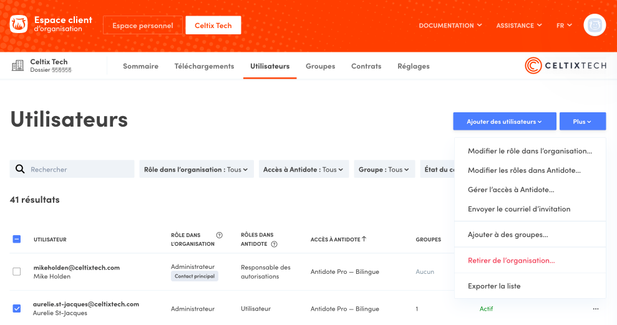Image resolution: width=617 pixels, height=325 pixels.
Task: Expand the Rôle dans l'organisation filter
Action: (x=196, y=170)
